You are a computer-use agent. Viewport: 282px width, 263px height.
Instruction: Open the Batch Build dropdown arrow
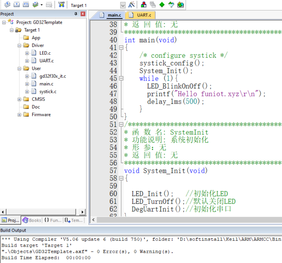tap(42, 5)
